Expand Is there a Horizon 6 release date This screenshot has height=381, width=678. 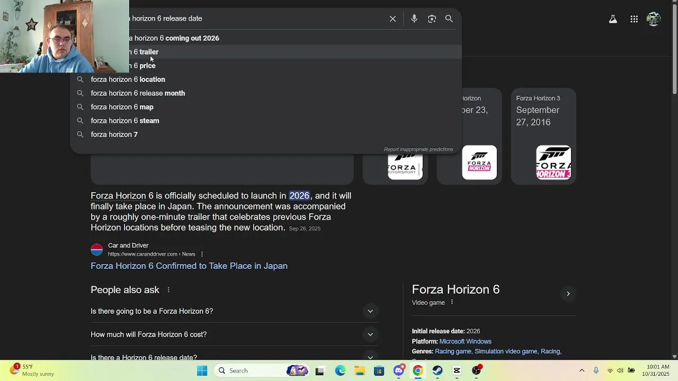pyautogui.click(x=235, y=357)
